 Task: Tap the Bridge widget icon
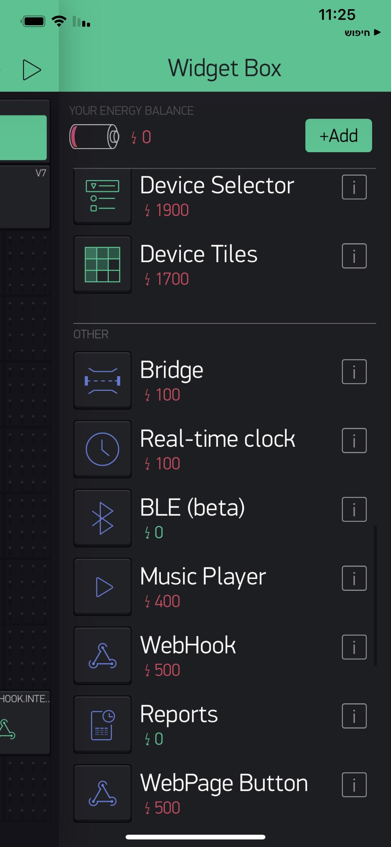pyautogui.click(x=102, y=380)
